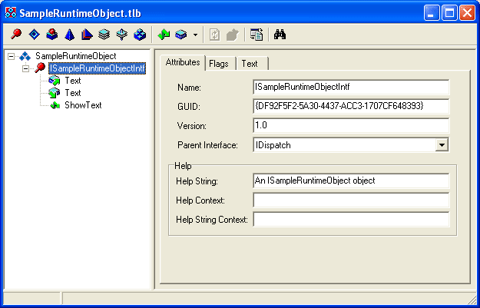
Task: Collapse the SampleRuntimeObject root tree node
Action: coord(12,56)
